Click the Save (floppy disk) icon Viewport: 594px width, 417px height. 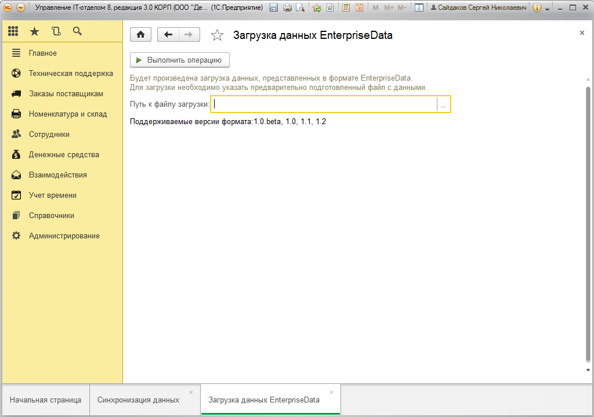tap(274, 8)
